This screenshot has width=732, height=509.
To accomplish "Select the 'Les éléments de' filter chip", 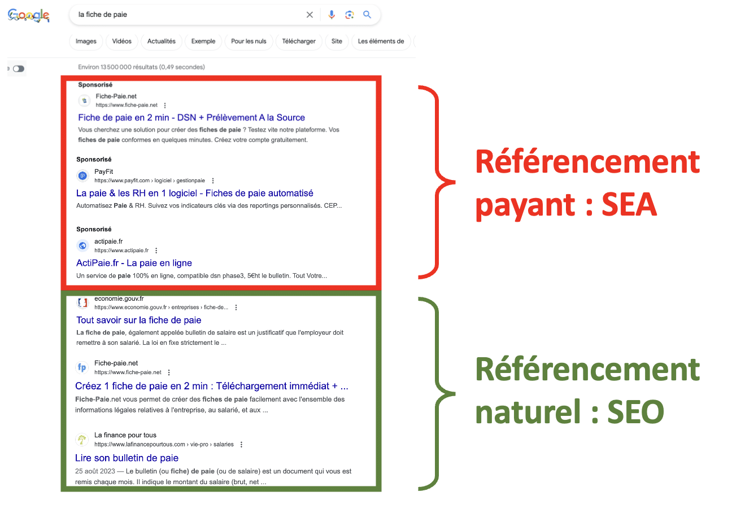I will tap(381, 41).
